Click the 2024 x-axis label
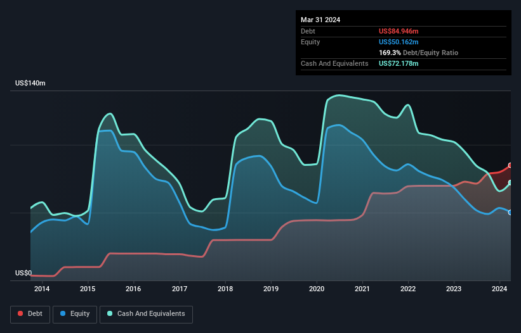The width and height of the screenshot is (521, 333). (499, 289)
